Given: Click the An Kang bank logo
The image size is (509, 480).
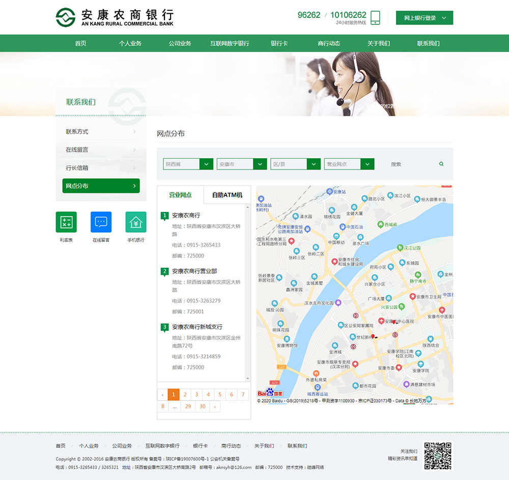Looking at the screenshot, I should click(115, 17).
